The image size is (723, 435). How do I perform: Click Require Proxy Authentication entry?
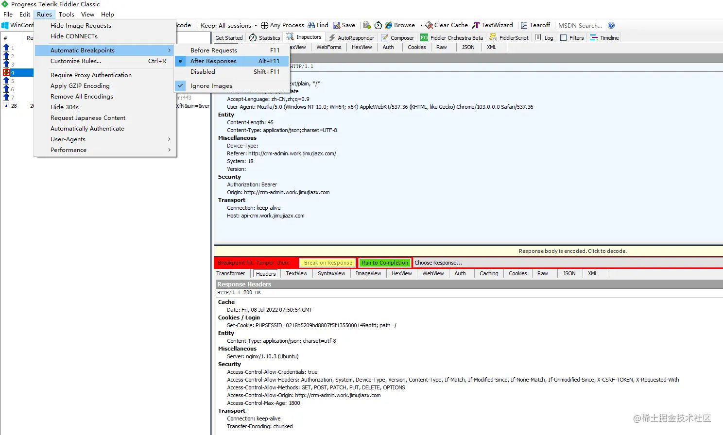[x=105, y=75]
